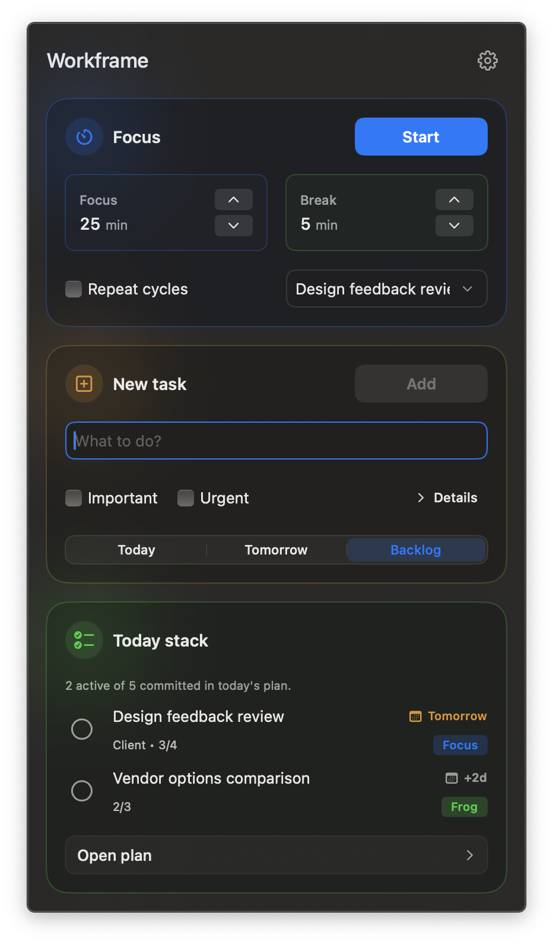Click the New task plus icon

tap(84, 384)
